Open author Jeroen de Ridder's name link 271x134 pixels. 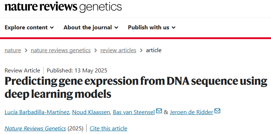[x=191, y=112]
